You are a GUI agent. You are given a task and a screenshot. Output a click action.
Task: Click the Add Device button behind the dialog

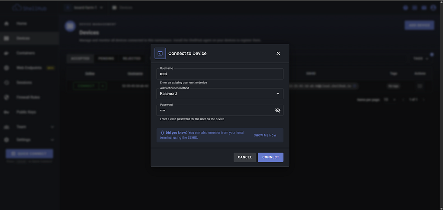coord(419,25)
